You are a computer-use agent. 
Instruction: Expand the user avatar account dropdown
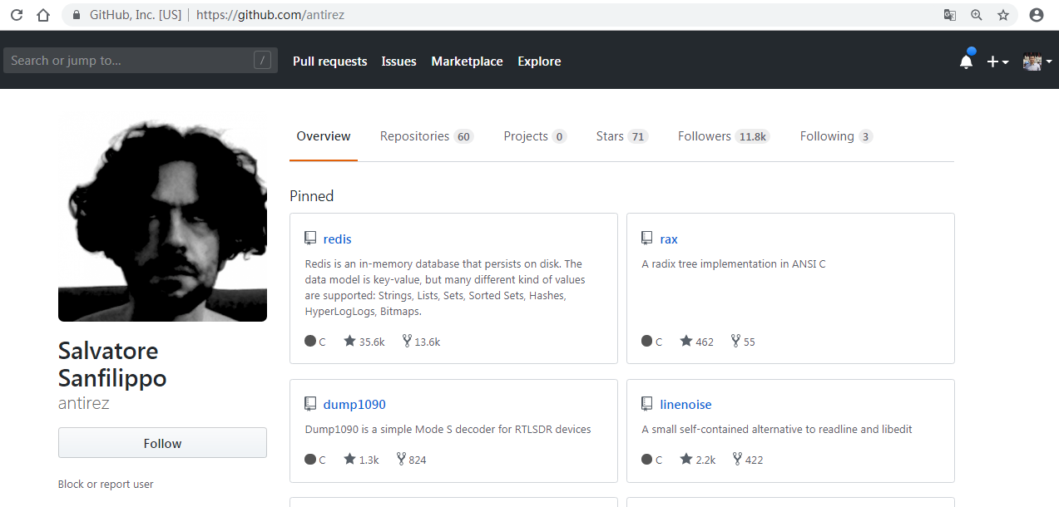coord(1037,62)
